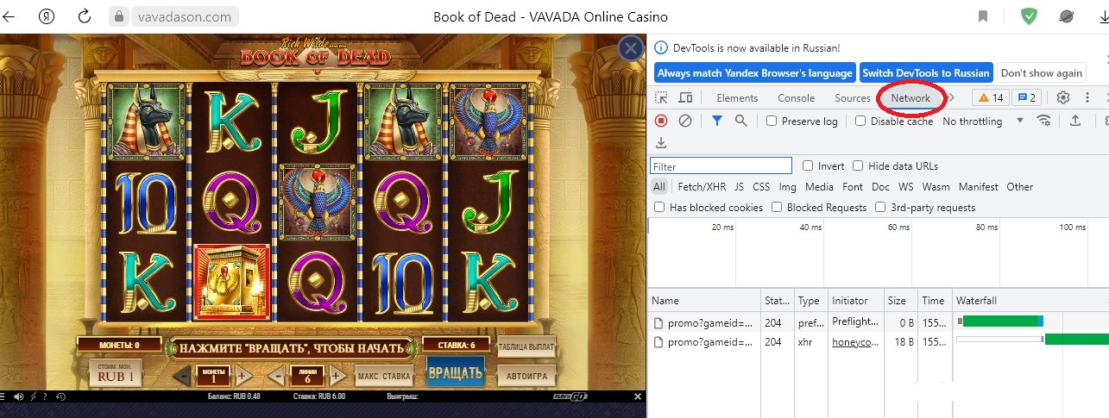Click the planet icon in browser toolbar

point(1067,16)
